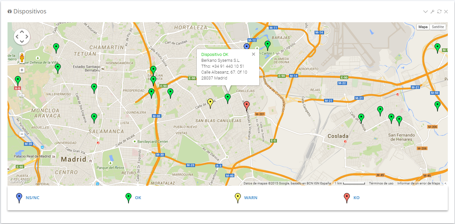Viewport: 455px width, 224px height.
Task: Click the pan up arrow on the map
Action: point(22,32)
